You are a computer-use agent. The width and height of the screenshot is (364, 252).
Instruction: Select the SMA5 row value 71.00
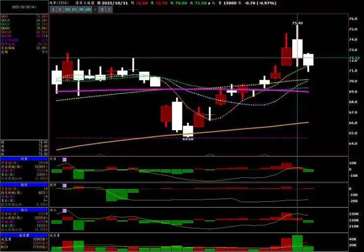[42, 17]
